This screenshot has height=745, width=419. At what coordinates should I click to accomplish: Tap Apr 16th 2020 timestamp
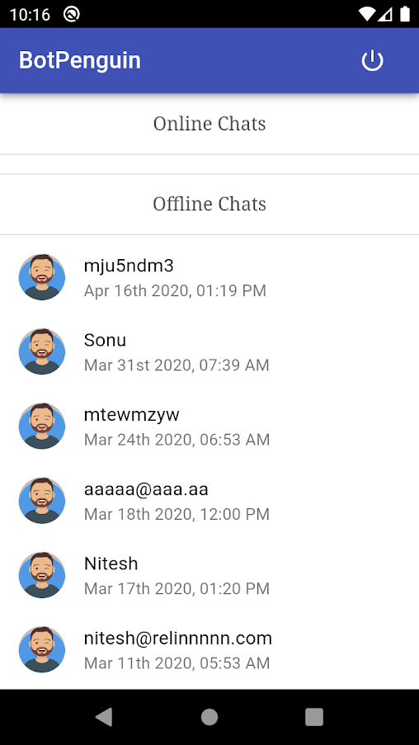tap(176, 290)
